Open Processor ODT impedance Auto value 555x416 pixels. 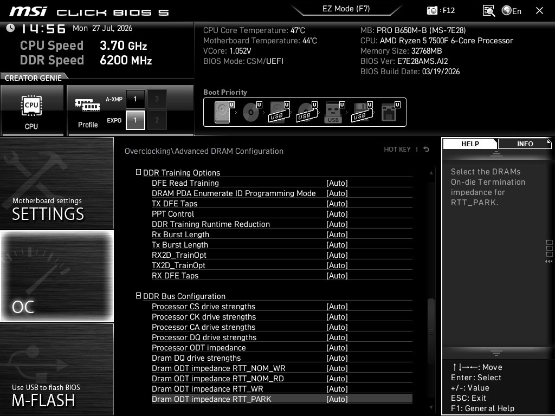[x=337, y=347]
